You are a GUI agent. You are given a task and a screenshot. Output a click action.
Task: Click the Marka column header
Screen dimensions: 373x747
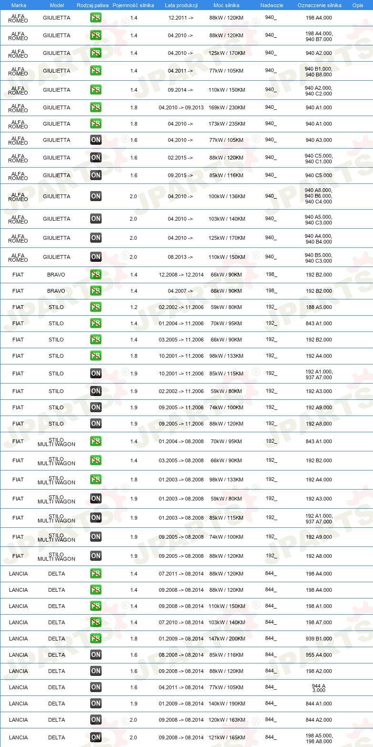pos(19,5)
